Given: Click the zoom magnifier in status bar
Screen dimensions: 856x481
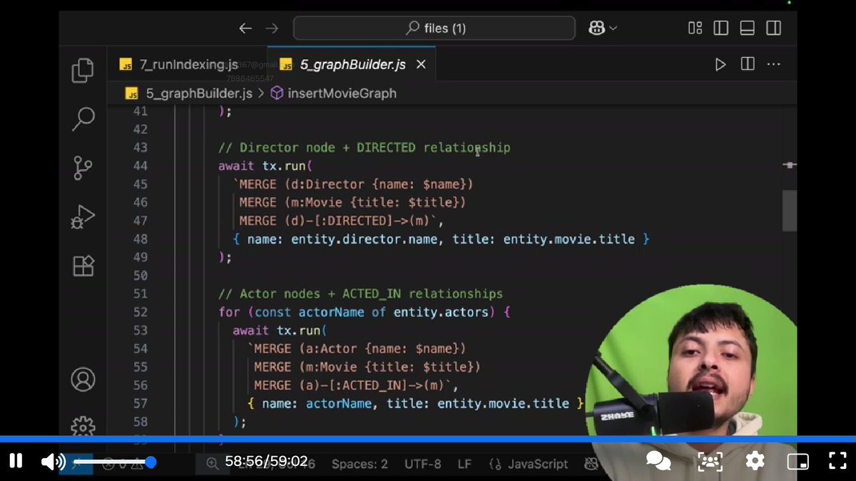Looking at the screenshot, I should pos(212,464).
